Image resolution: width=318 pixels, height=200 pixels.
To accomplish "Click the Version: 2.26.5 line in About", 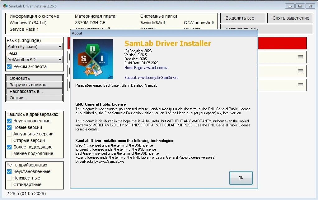I will (135, 55).
